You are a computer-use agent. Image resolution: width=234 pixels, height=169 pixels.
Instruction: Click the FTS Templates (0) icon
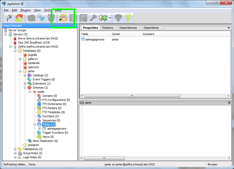[39, 112]
